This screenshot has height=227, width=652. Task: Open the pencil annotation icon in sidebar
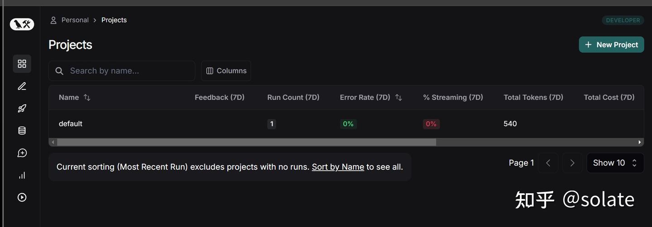[22, 86]
